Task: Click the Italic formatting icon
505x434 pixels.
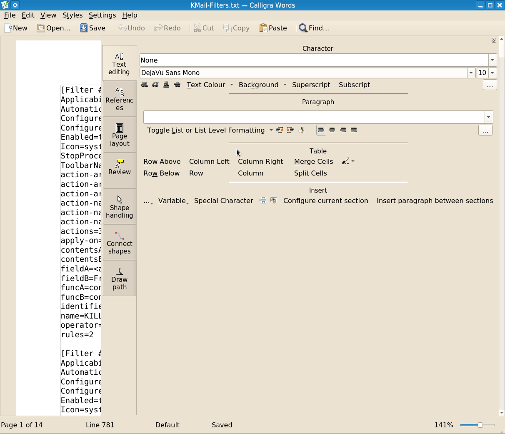Action: [155, 85]
